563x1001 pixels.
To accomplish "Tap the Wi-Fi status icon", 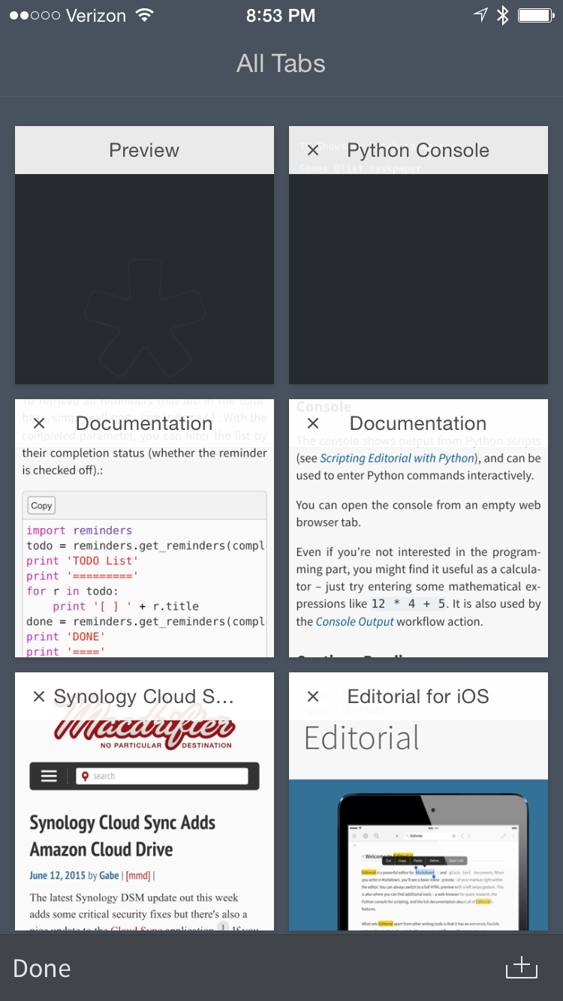I will pyautogui.click(x=144, y=15).
